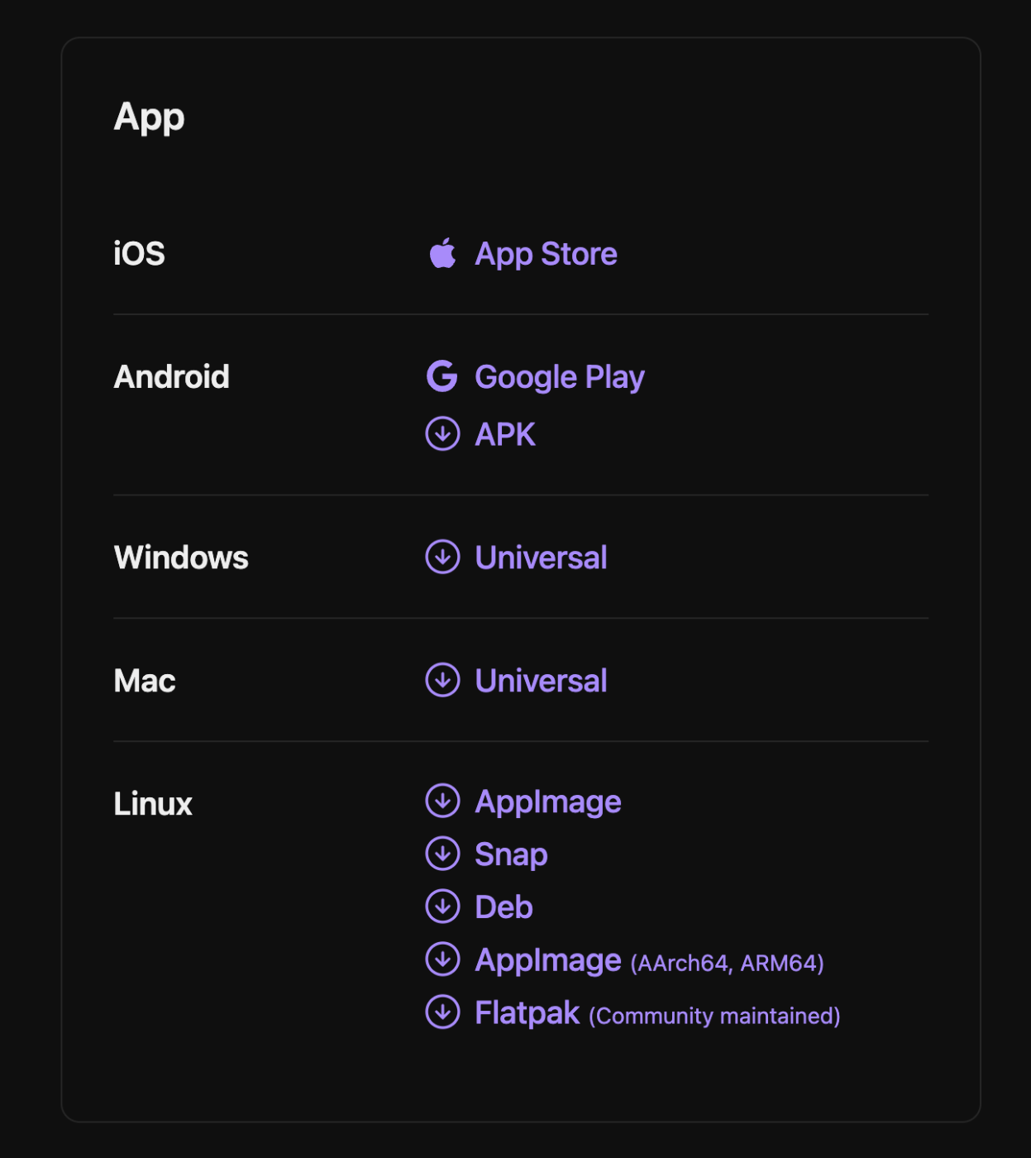This screenshot has height=1158, width=1031.
Task: Download the Linux AppImage
Action: tap(548, 802)
